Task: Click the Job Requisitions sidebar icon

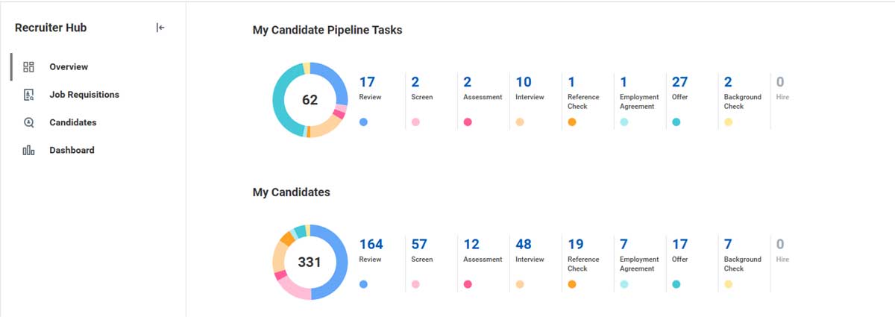Action: point(29,95)
